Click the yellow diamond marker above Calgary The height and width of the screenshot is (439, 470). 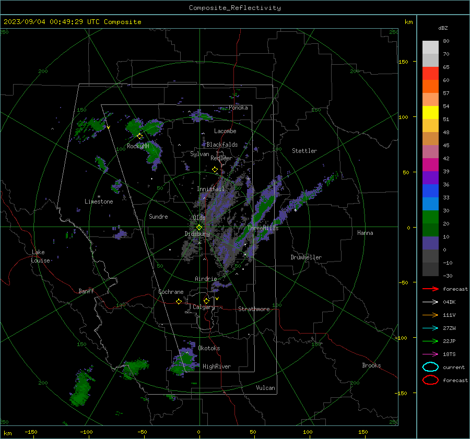tap(206, 301)
